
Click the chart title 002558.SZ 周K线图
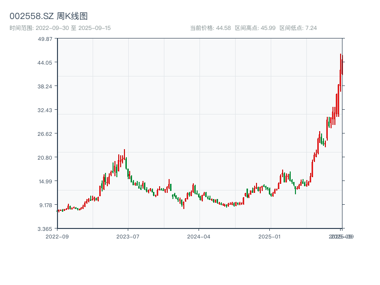click(48, 16)
